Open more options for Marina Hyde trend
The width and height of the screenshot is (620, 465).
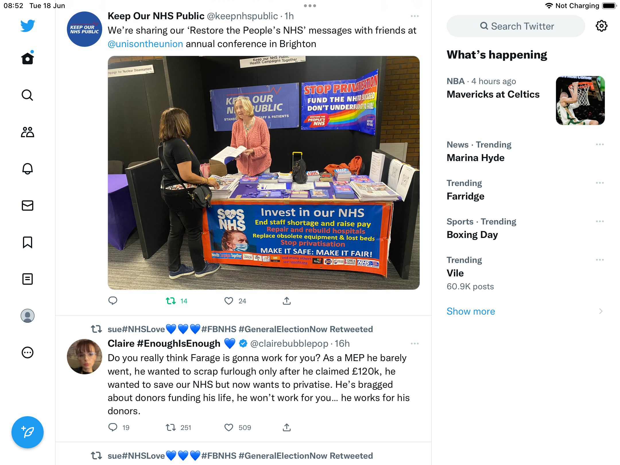click(600, 144)
